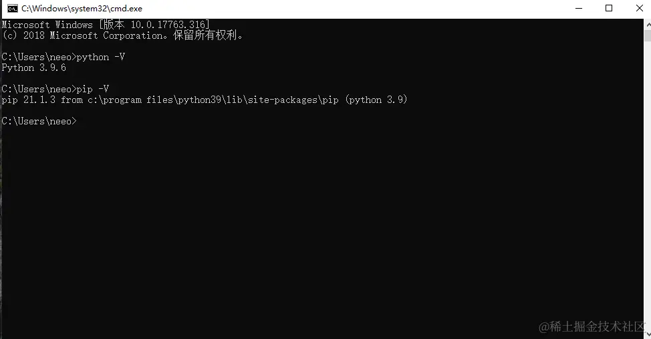Viewport: 651px width, 339px height.
Task: Open the cmd.exe system menu icon
Action: pyautogui.click(x=13, y=8)
